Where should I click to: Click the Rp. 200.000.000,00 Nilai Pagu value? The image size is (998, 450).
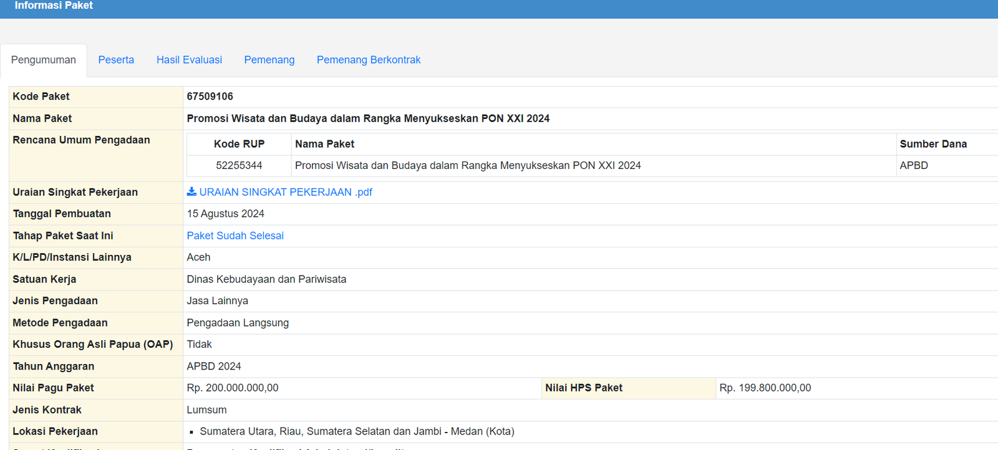233,388
